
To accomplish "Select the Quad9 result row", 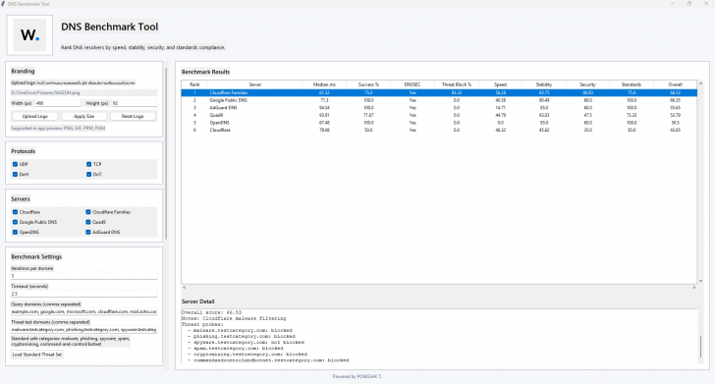I will [439, 115].
